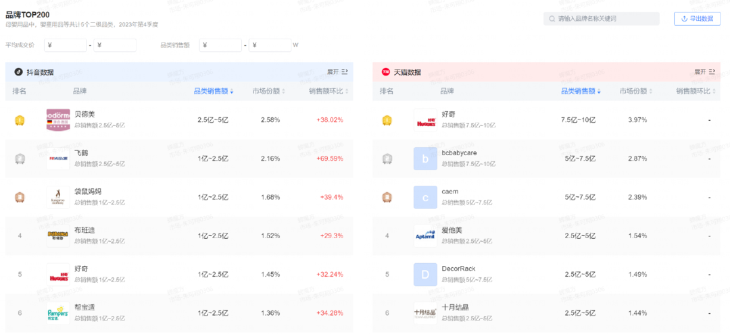This screenshot has width=730, height=334.
Task: Open the DecorRack brand name link
Action: tap(458, 269)
